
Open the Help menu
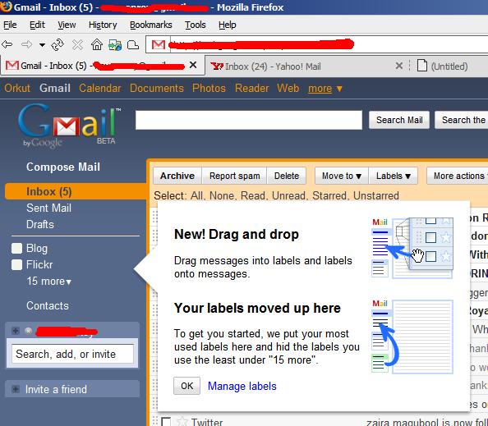[228, 25]
